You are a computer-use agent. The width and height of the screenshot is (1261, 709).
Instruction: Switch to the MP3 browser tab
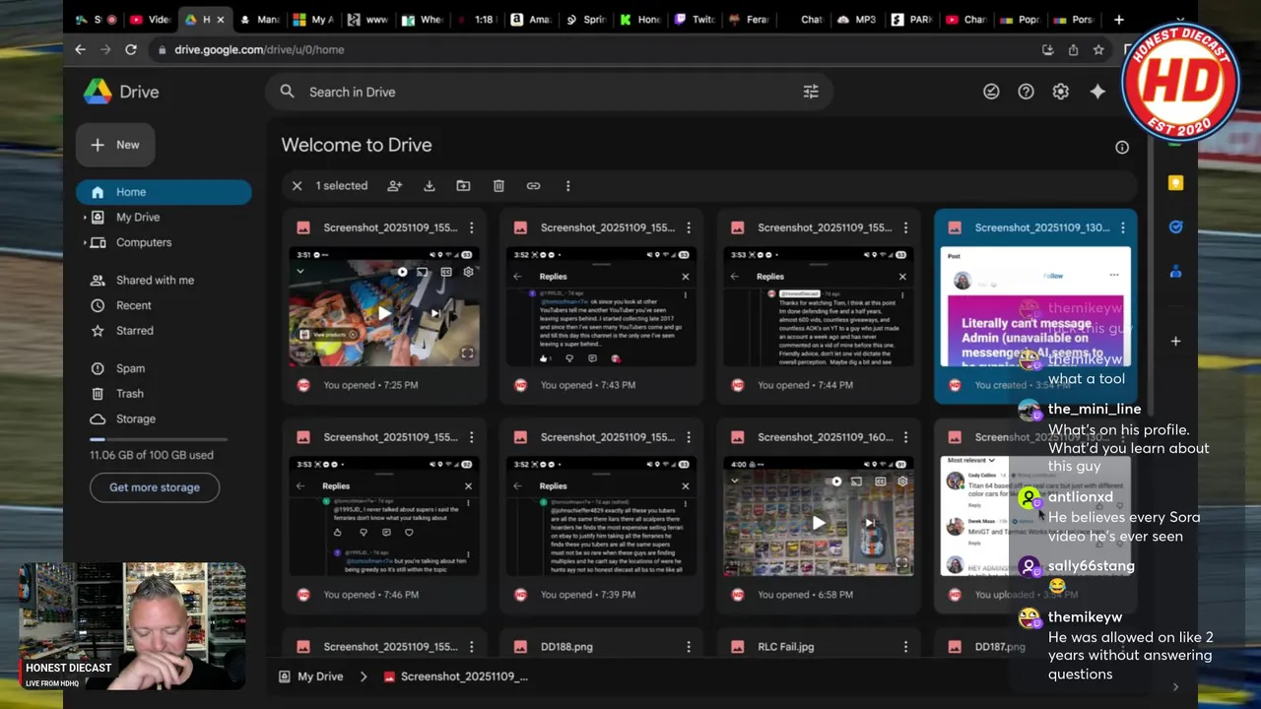pyautogui.click(x=857, y=19)
